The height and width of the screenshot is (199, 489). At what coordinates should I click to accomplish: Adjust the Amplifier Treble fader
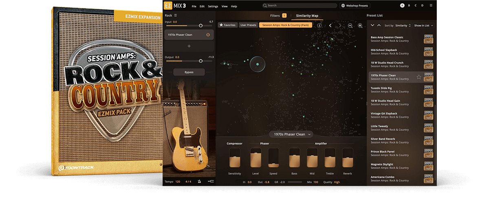(x=330, y=158)
